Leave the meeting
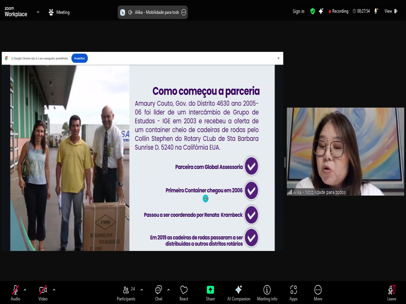406x304 pixels. [391, 293]
